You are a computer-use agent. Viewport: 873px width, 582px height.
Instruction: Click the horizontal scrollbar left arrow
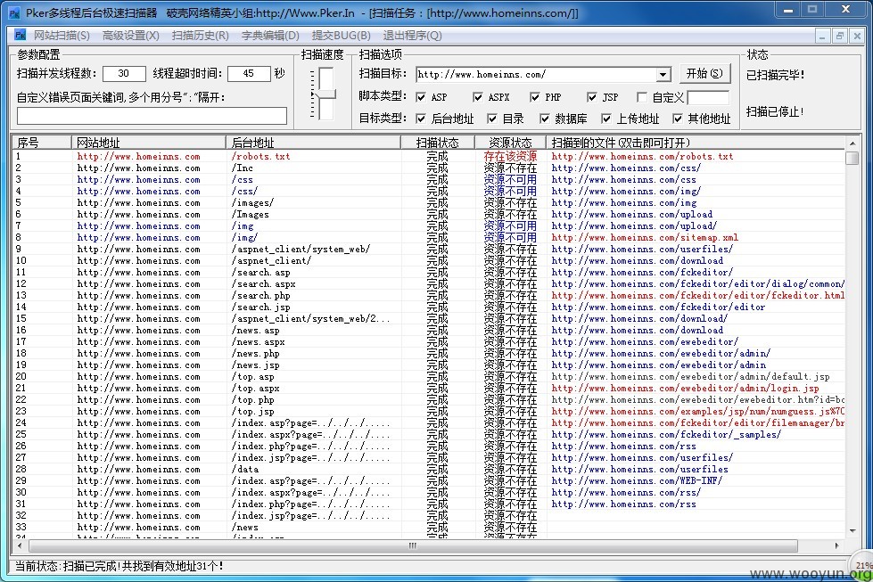coord(19,545)
